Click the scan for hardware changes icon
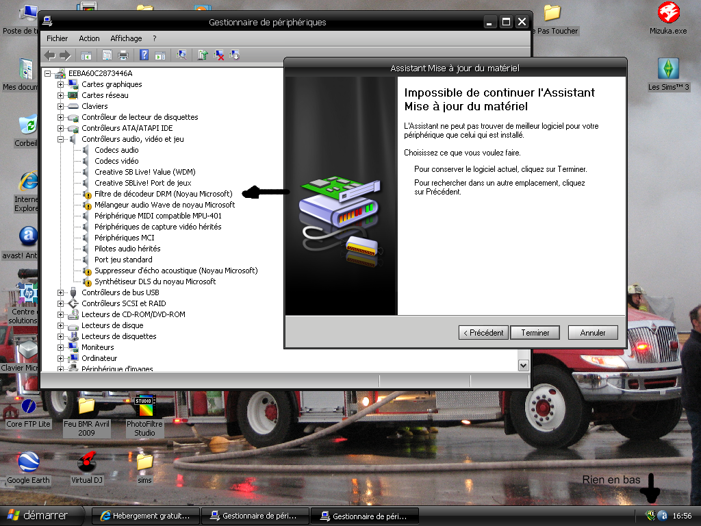The width and height of the screenshot is (701, 526). [181, 55]
